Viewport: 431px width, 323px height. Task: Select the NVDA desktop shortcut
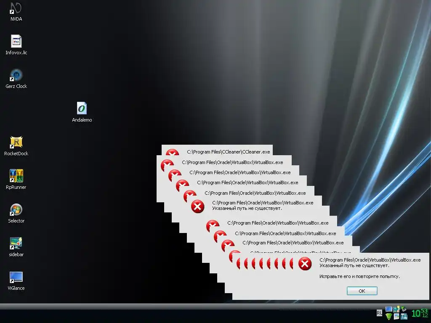(16, 11)
